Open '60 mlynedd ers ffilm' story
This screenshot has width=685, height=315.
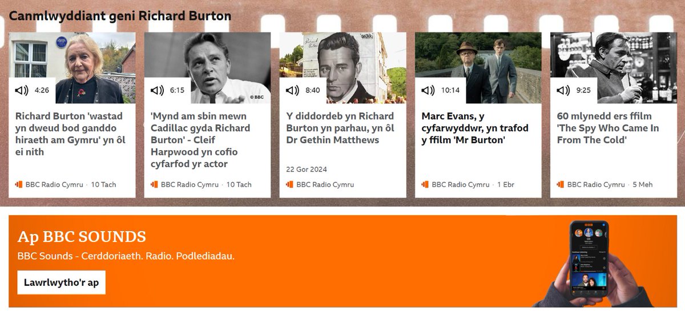coord(608,128)
